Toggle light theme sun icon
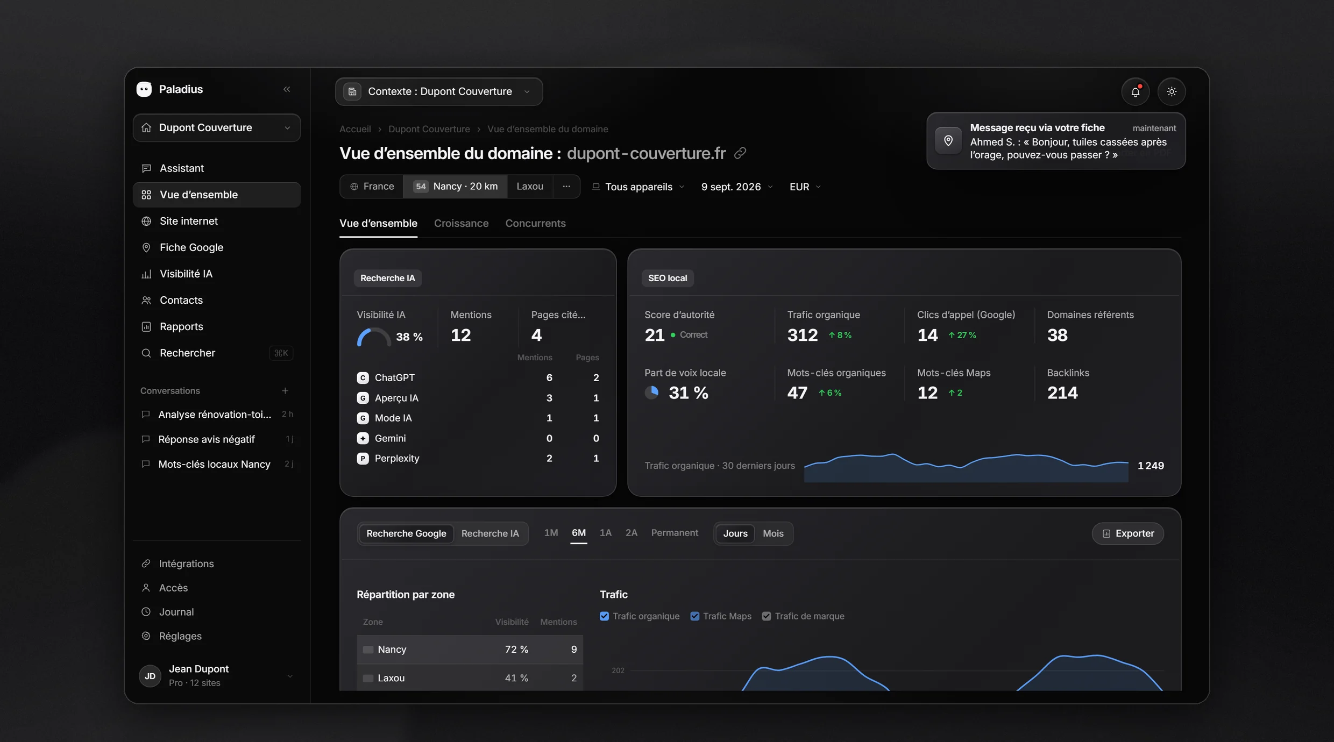1334x742 pixels. pos(1172,92)
